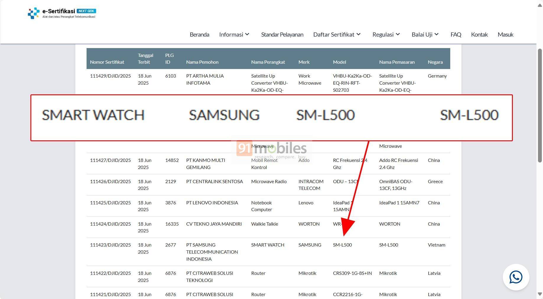This screenshot has width=543, height=299.
Task: Click the Work Microwave brand cell
Action: 310,79
